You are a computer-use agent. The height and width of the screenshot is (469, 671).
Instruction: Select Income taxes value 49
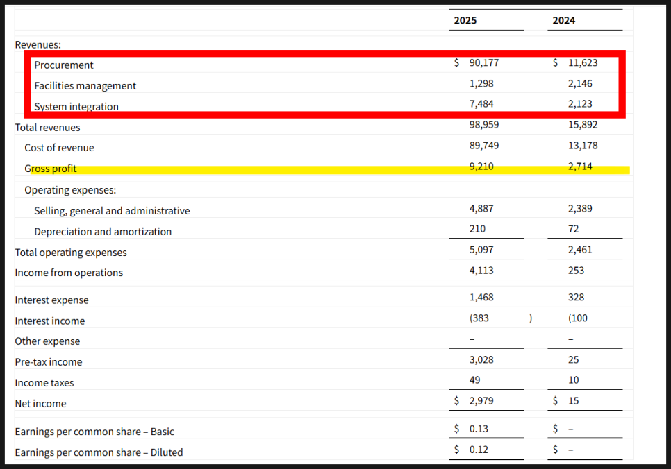(x=474, y=380)
